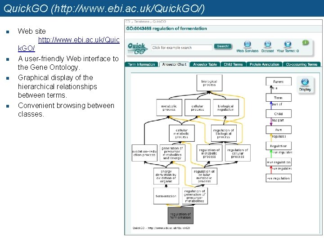Click the Display icon button
This screenshot has width=324, height=243.
click(305, 85)
